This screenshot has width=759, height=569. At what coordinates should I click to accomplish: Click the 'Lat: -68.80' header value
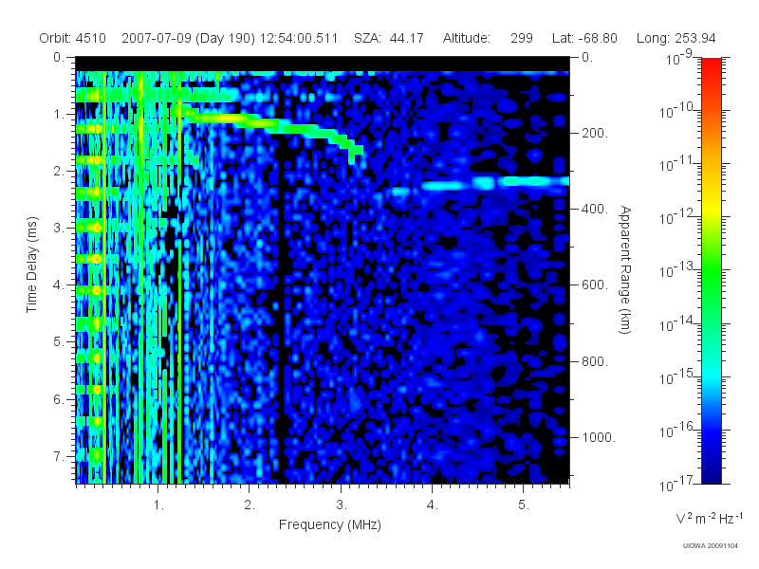[584, 38]
